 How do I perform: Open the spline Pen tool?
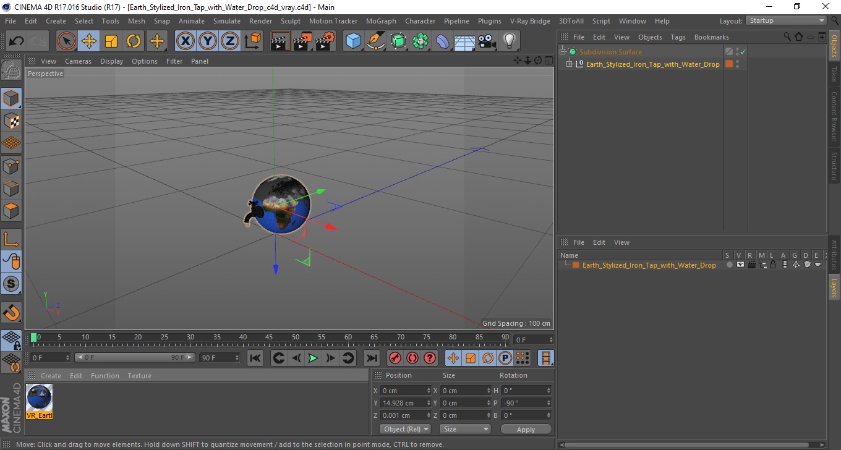[x=376, y=41]
